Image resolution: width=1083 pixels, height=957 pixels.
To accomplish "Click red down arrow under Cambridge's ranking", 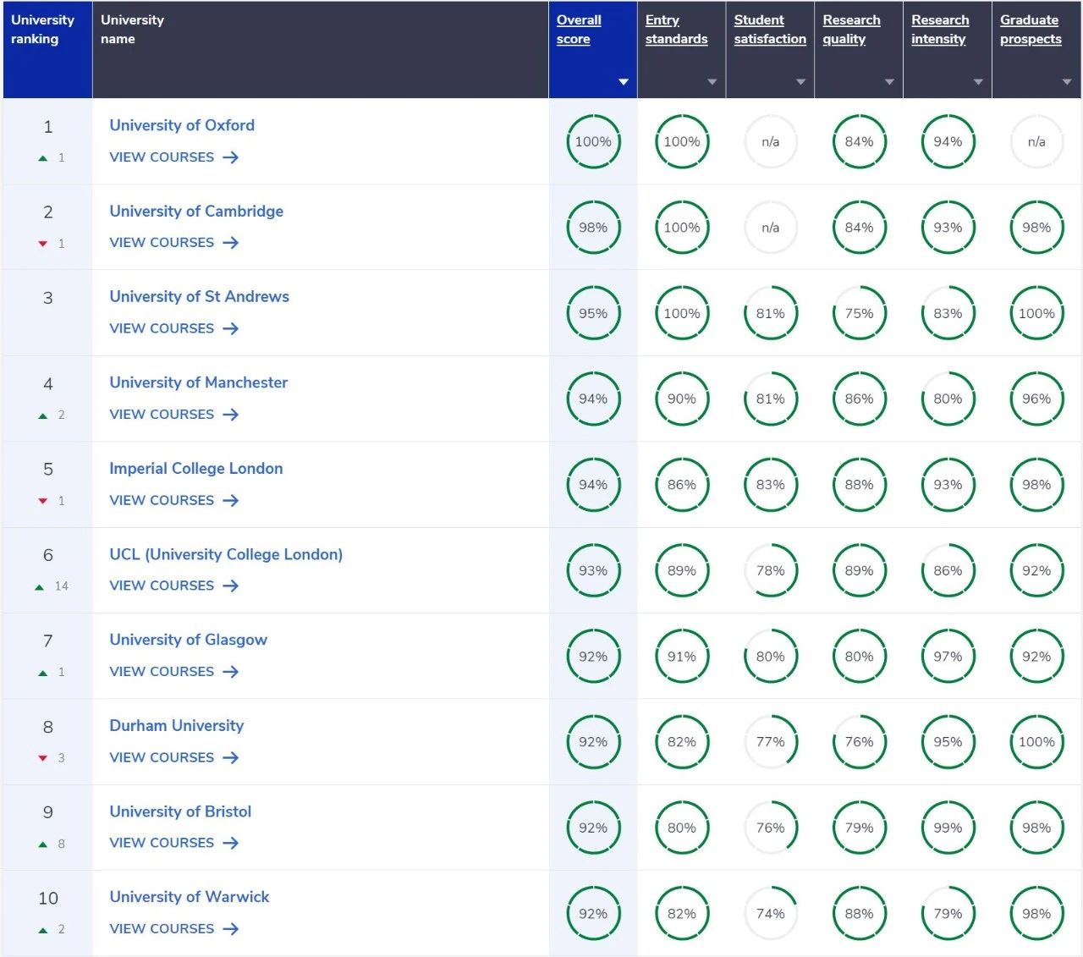I will [43, 244].
